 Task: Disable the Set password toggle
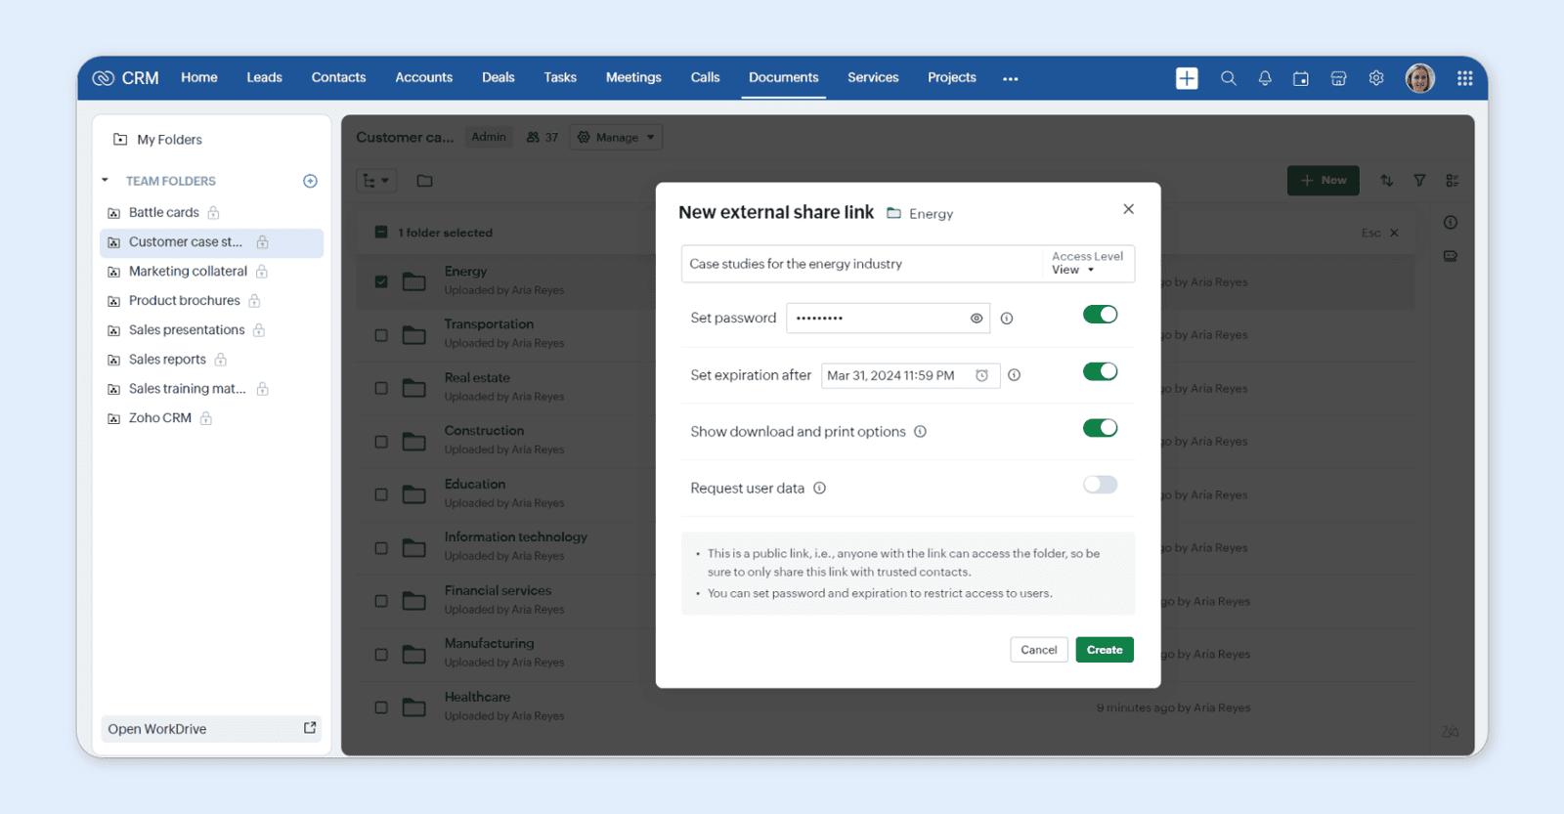(x=1100, y=315)
